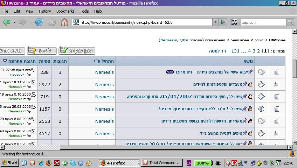
Task: Go to last forum page 131
Action: (x=235, y=51)
